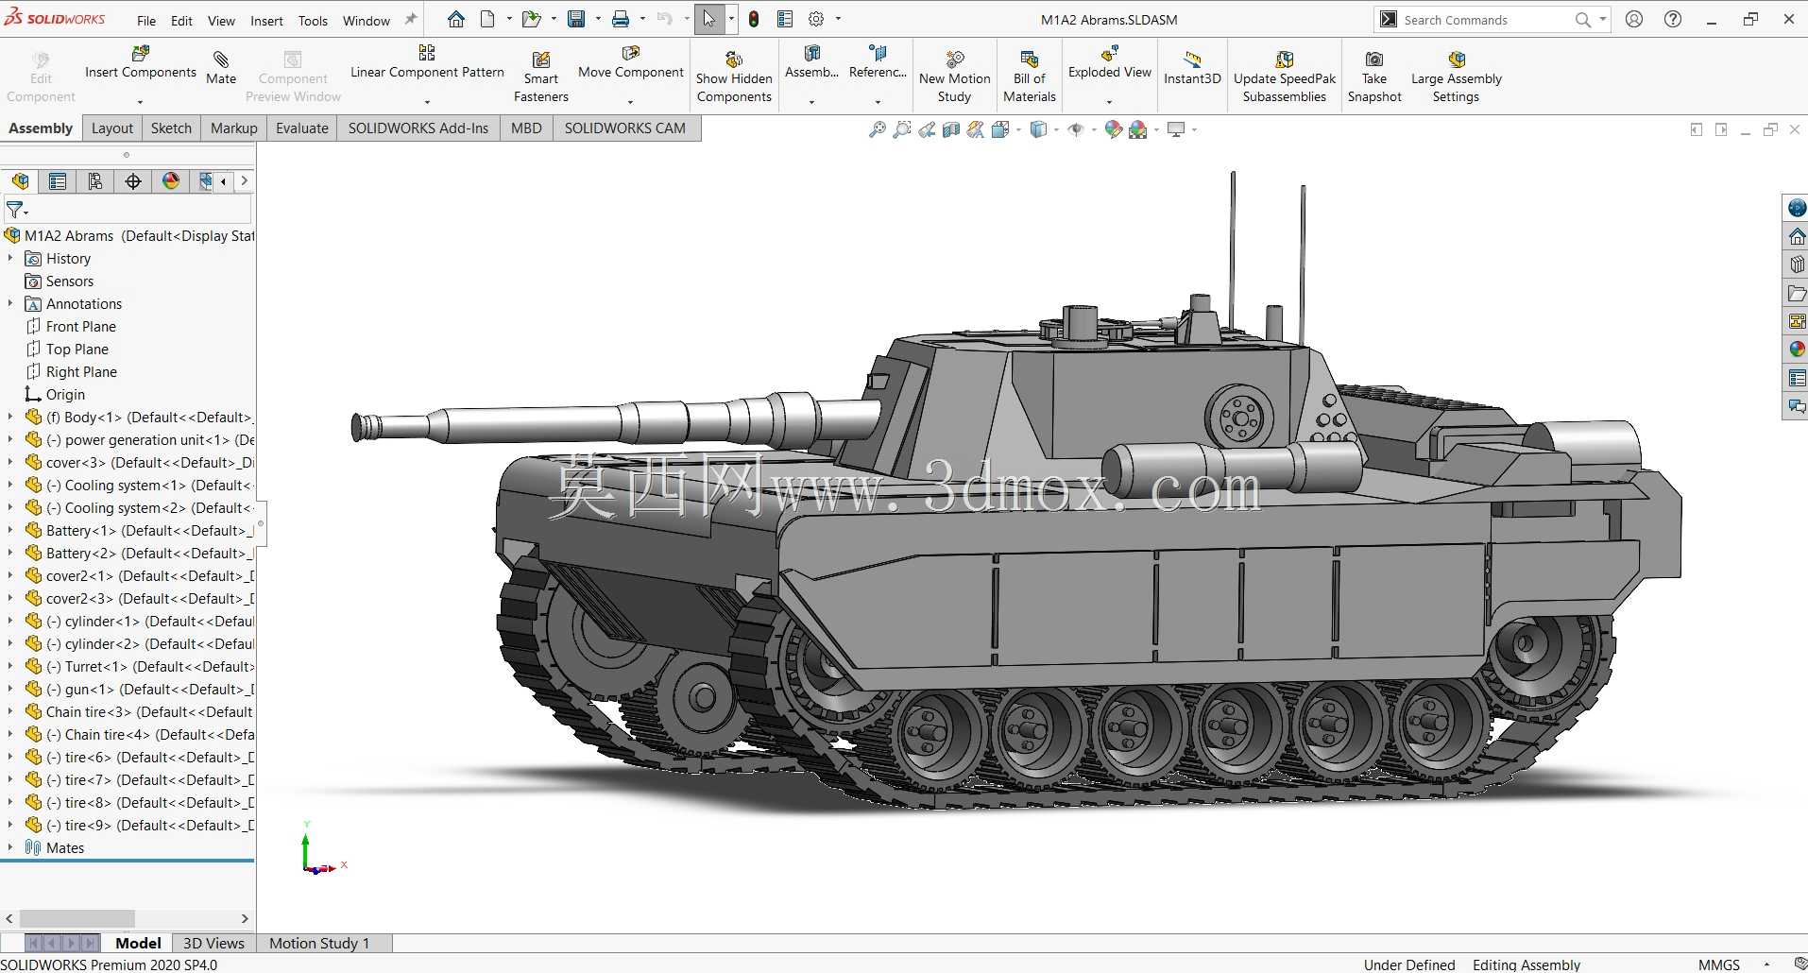Click Zoom to Area icon in view toolbar

click(902, 129)
